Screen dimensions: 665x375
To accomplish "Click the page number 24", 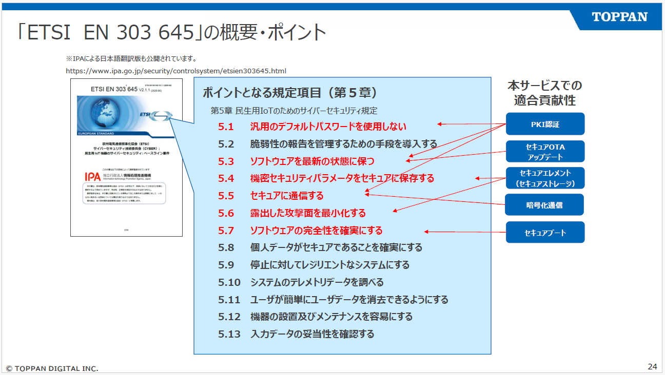I will click(x=652, y=366).
